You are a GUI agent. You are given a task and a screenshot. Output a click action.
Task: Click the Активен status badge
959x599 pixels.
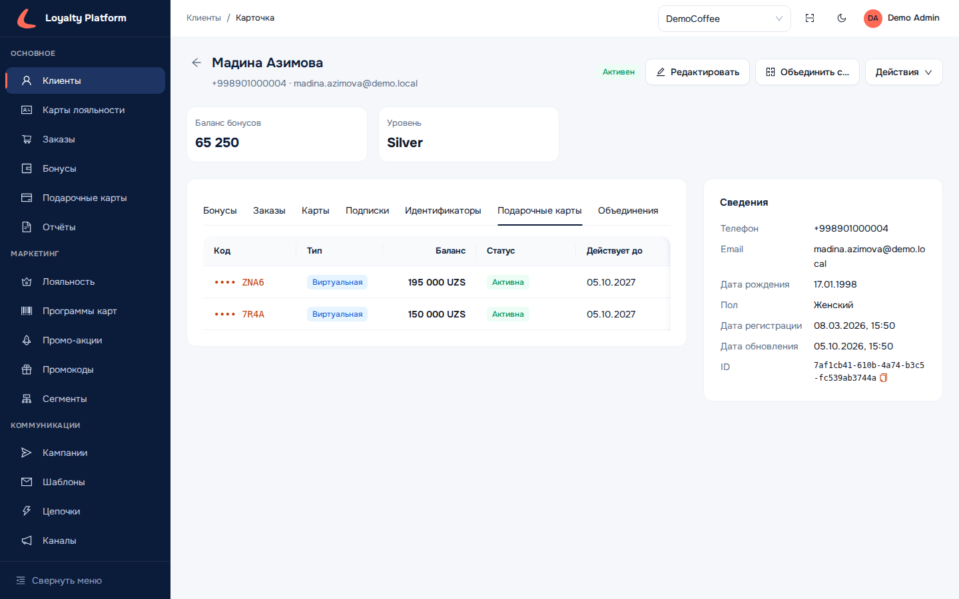tap(619, 72)
